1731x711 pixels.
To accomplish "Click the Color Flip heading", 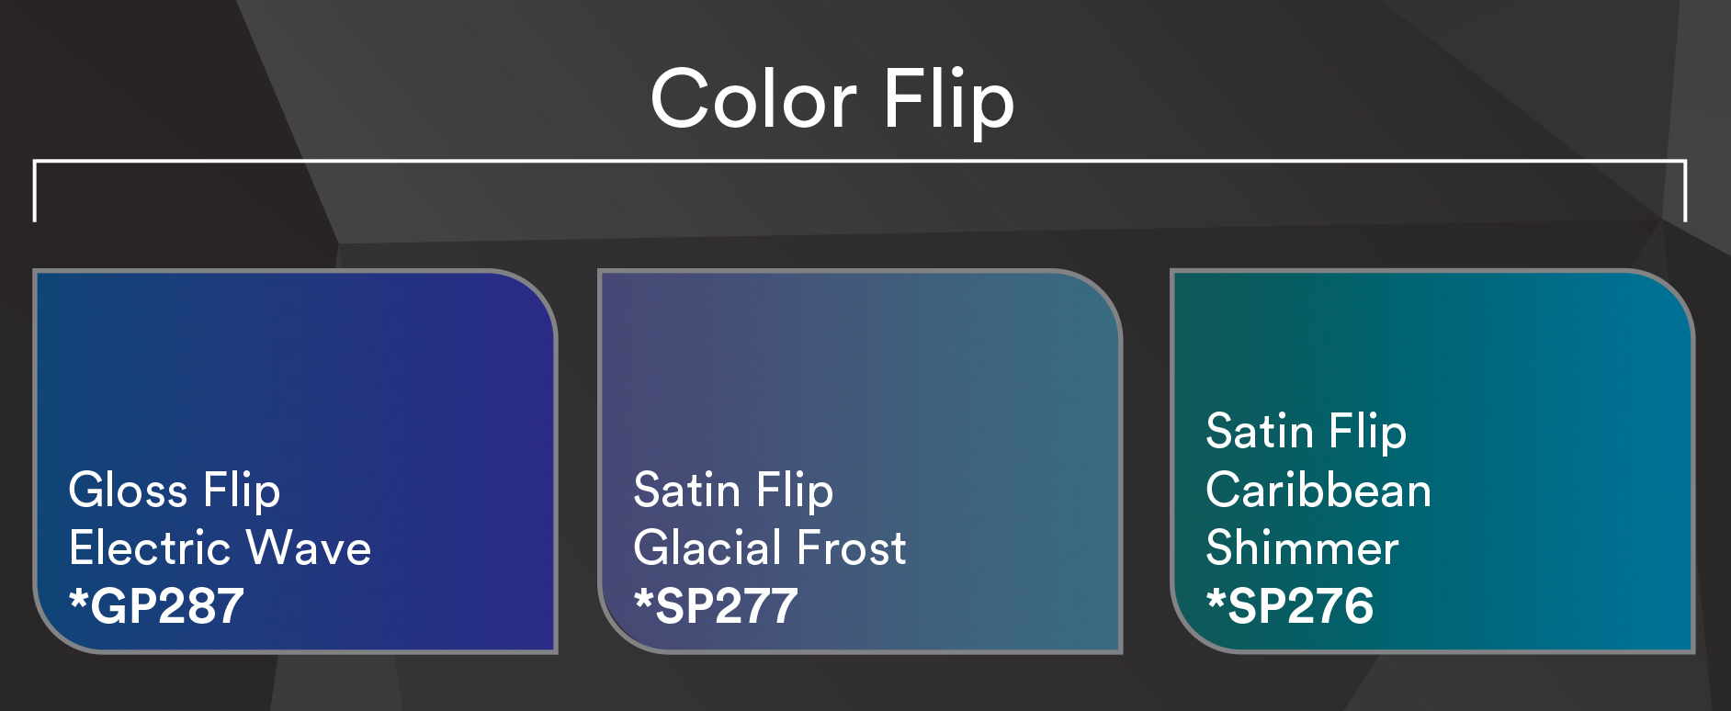I will [832, 101].
